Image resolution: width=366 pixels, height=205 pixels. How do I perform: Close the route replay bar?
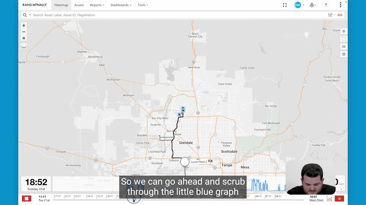[x=339, y=198]
